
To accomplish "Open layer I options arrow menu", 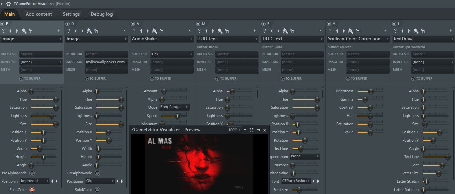I will pyautogui.click(x=451, y=31).
